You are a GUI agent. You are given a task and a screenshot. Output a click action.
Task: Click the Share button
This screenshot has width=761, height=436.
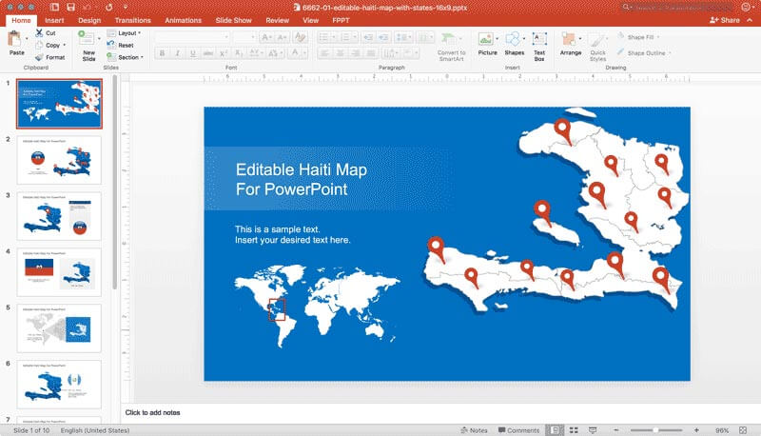[725, 20]
